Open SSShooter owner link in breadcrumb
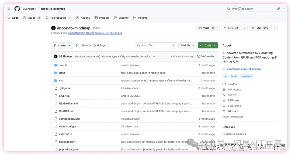 29,9
